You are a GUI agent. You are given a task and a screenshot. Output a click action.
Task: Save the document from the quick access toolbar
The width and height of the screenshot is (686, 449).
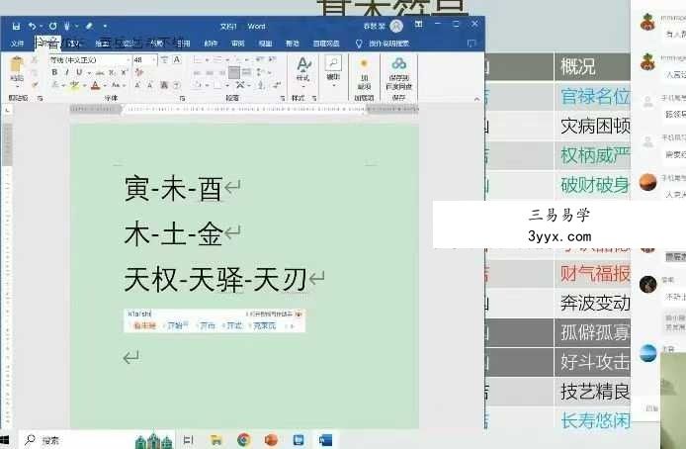click(x=16, y=27)
